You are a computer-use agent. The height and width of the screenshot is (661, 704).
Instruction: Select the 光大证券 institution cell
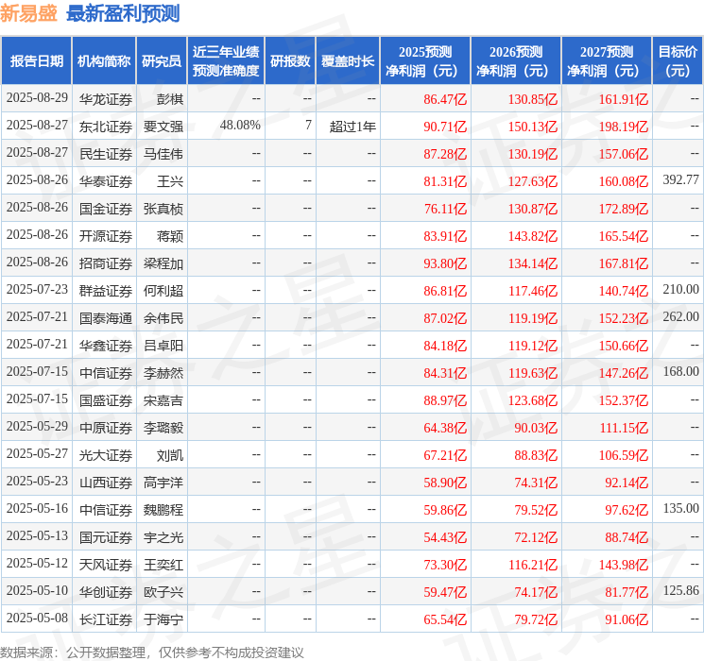point(106,455)
